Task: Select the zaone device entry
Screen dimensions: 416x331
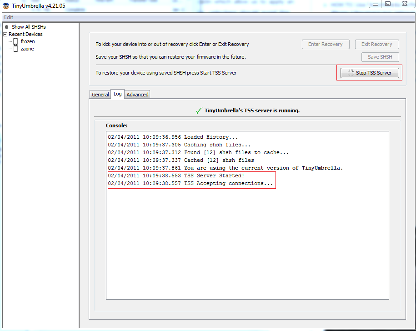Action: click(x=27, y=49)
